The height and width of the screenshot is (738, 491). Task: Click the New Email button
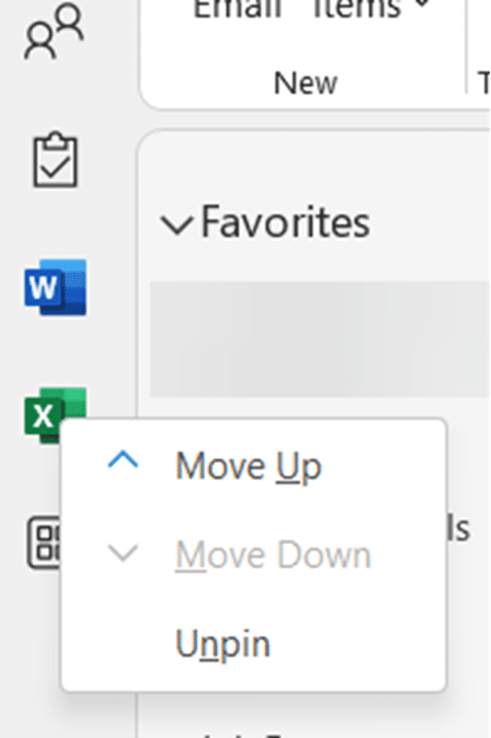coord(237,9)
